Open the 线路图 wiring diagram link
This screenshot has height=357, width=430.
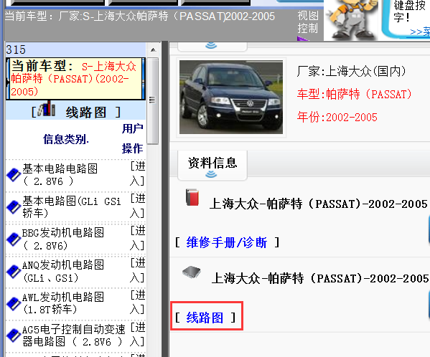[205, 318]
